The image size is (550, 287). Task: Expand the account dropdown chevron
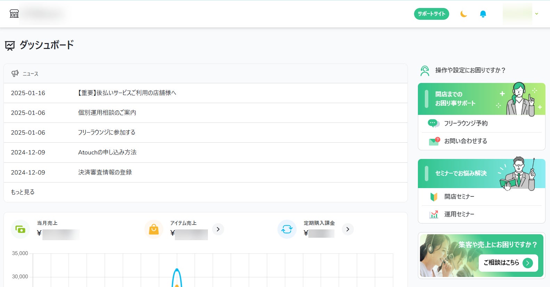pos(536,14)
